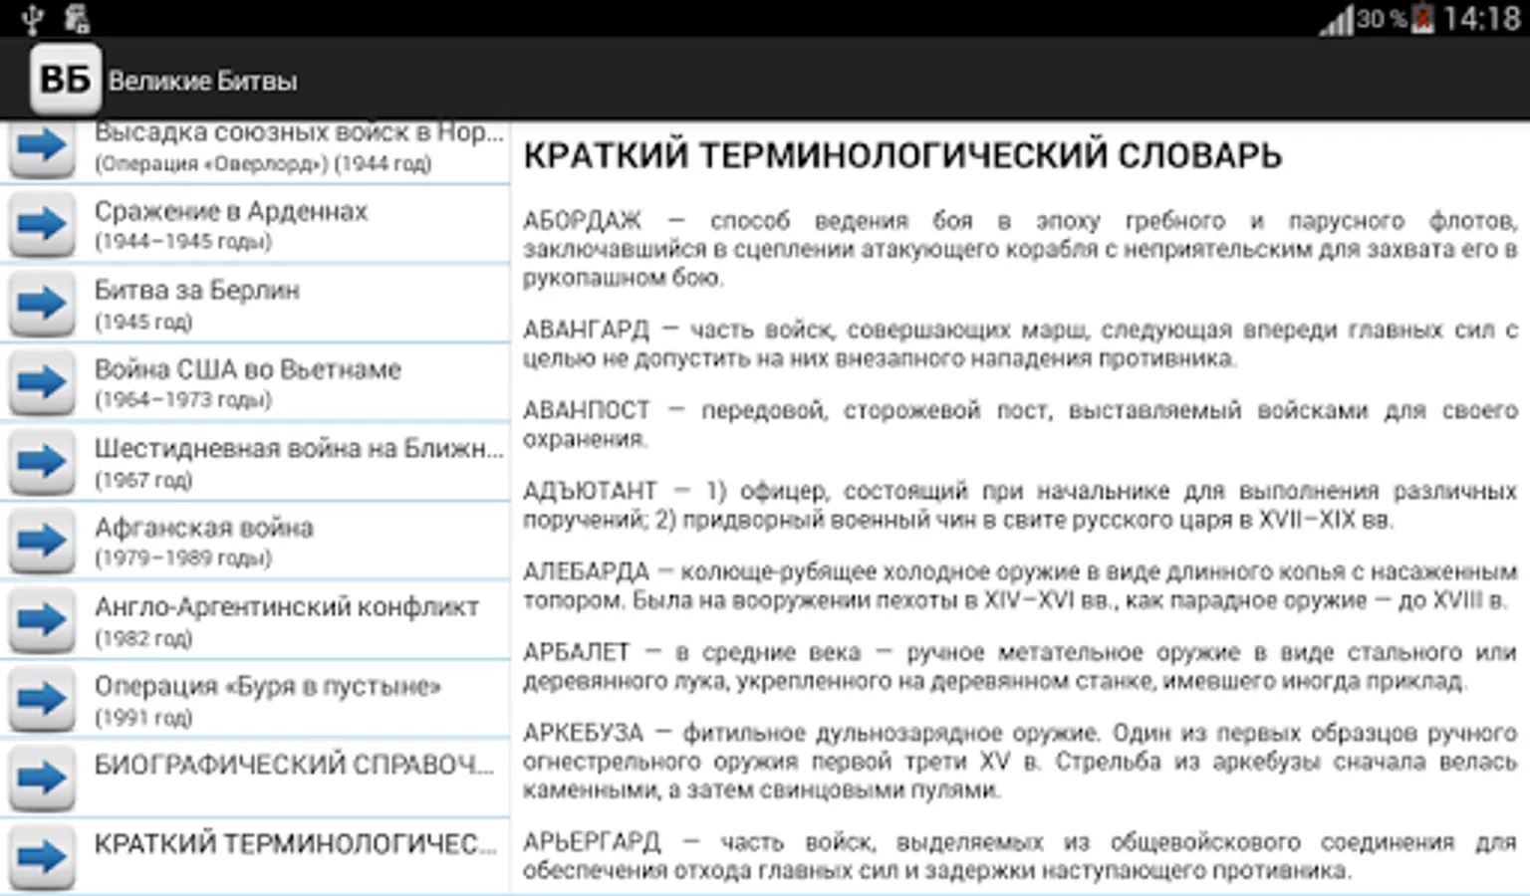
Task: Tap the (1967 год) subtitle
Action: tap(143, 479)
